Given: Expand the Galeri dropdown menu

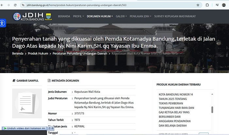Looking at the screenshot, I should point(121,16).
